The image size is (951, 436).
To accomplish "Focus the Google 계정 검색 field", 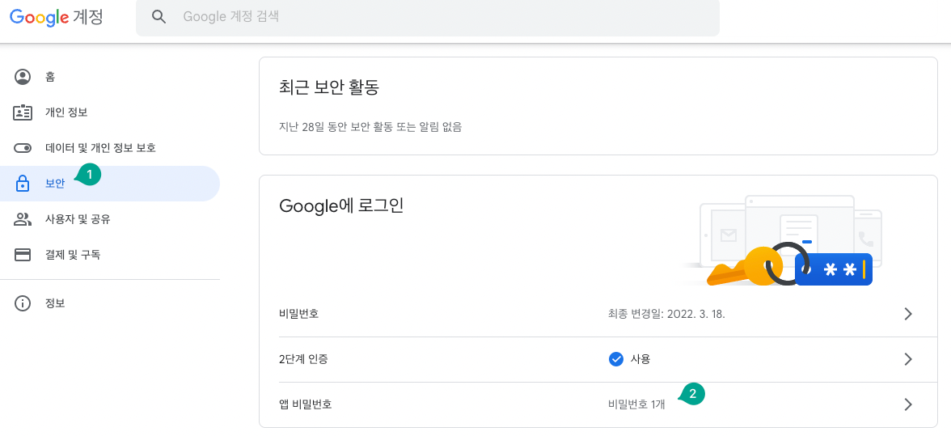I will (428, 17).
